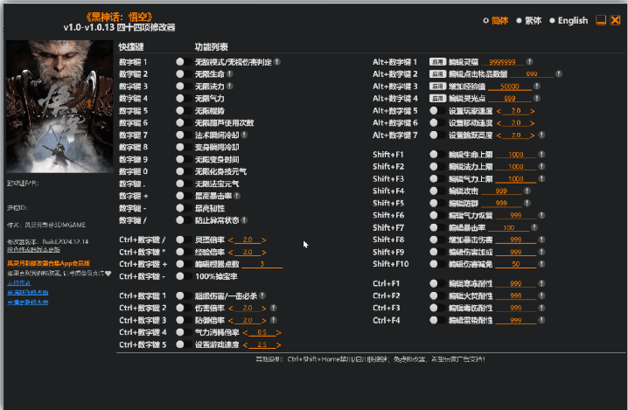Increase 设置玩家速度 with right arrow
The image size is (628, 410).
click(532, 111)
